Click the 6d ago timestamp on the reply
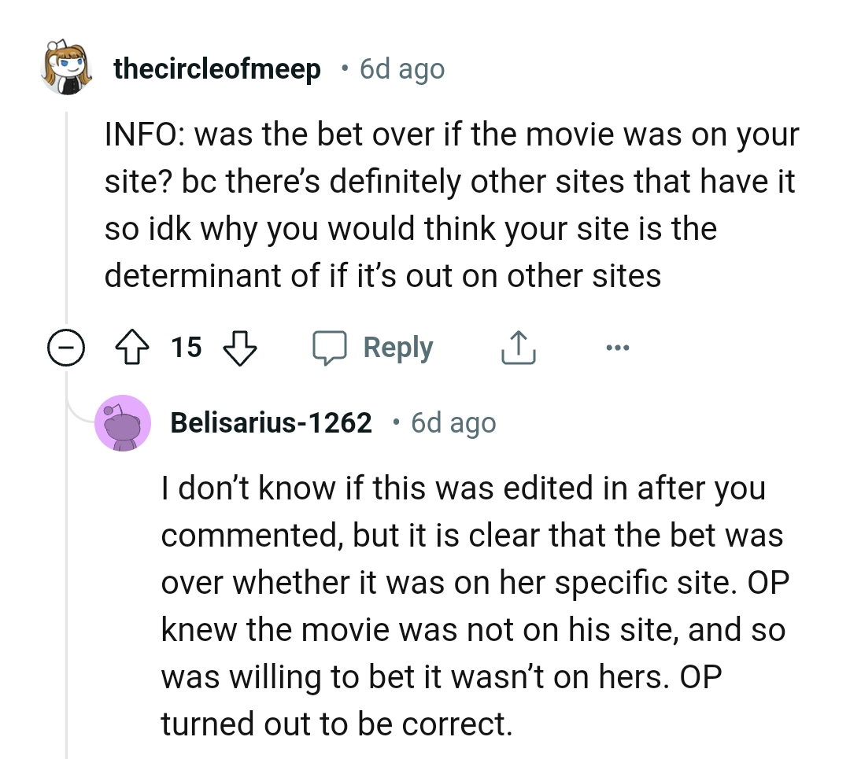The image size is (850, 759). point(453,422)
